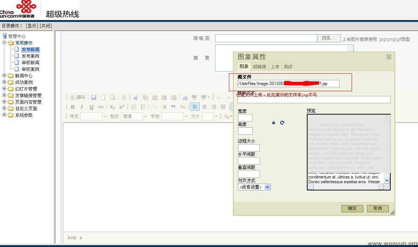
Task: Click the Undo arrow icon
Action: (x=219, y=97)
